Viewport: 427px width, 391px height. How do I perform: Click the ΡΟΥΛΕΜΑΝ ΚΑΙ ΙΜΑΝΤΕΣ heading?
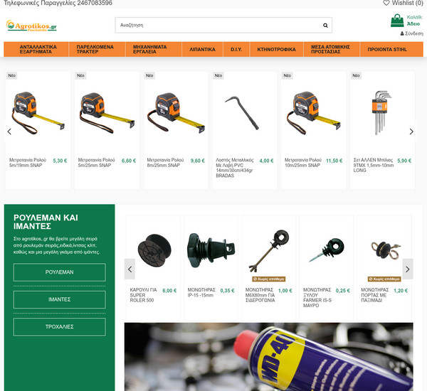point(46,222)
